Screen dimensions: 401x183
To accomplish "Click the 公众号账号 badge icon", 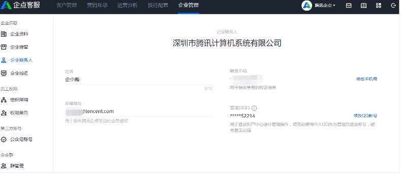I will tap(4, 139).
